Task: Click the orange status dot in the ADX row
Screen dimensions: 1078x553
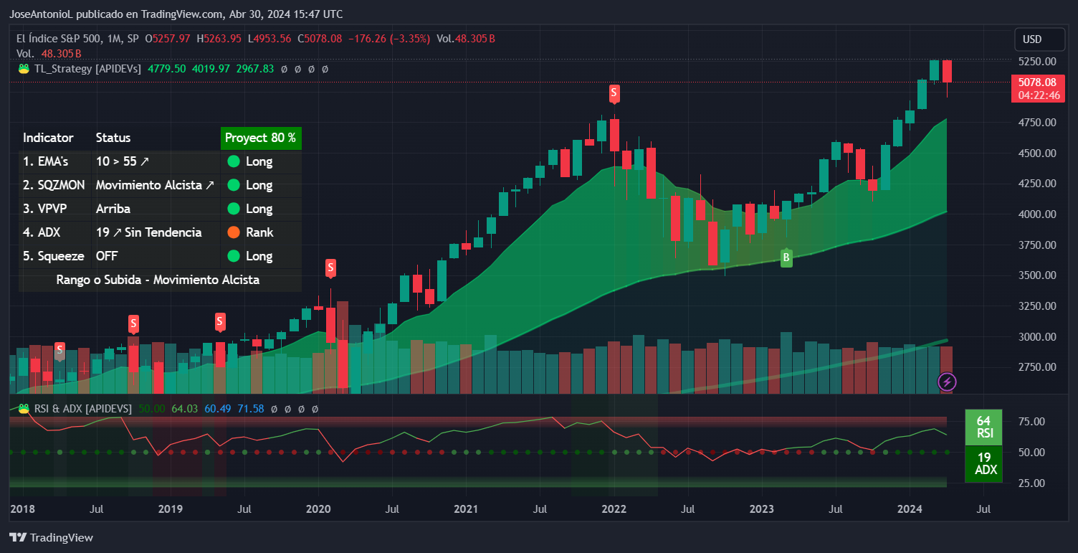Action: pyautogui.click(x=234, y=232)
